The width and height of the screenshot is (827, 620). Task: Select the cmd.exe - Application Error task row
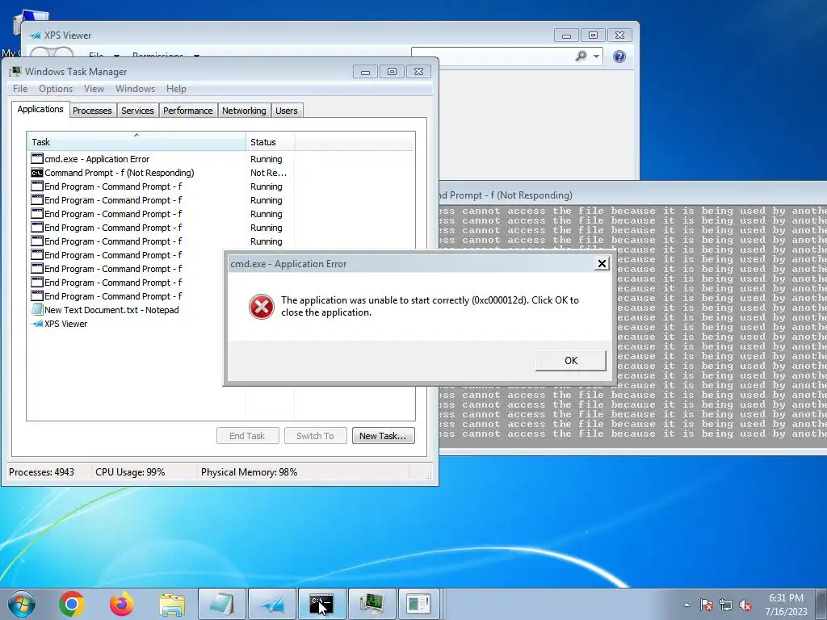tap(220, 159)
